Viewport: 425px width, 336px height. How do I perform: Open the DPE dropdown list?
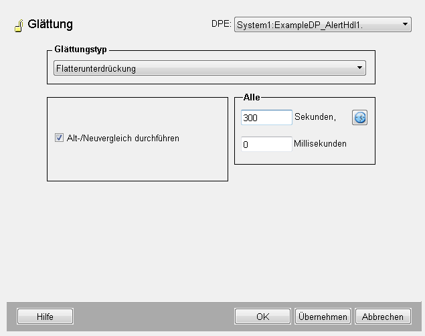point(323,25)
